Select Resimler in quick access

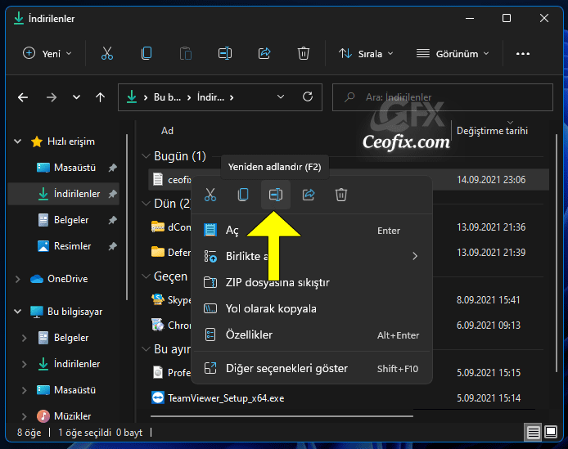coord(64,246)
